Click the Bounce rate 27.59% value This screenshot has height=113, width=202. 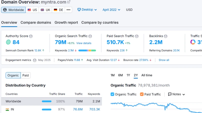click(144, 60)
